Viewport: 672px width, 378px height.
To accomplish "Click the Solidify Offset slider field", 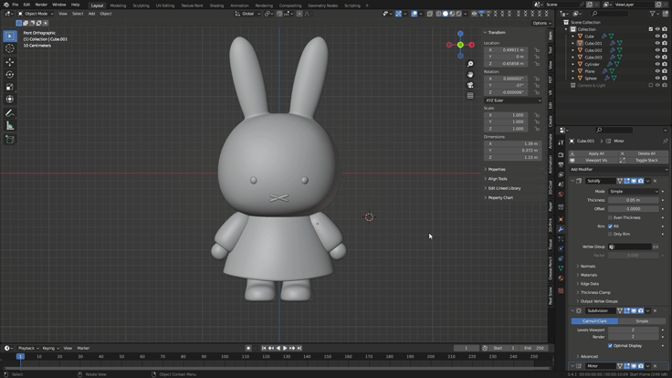I will [x=633, y=209].
